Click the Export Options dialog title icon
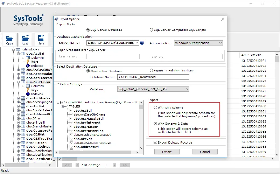The width and height of the screenshot is (280, 174). click(56, 19)
